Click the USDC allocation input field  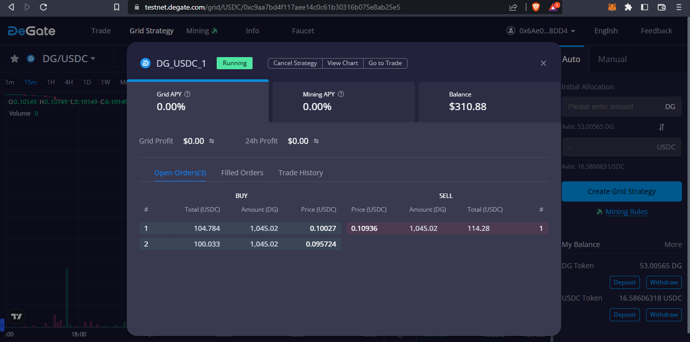coord(622,147)
